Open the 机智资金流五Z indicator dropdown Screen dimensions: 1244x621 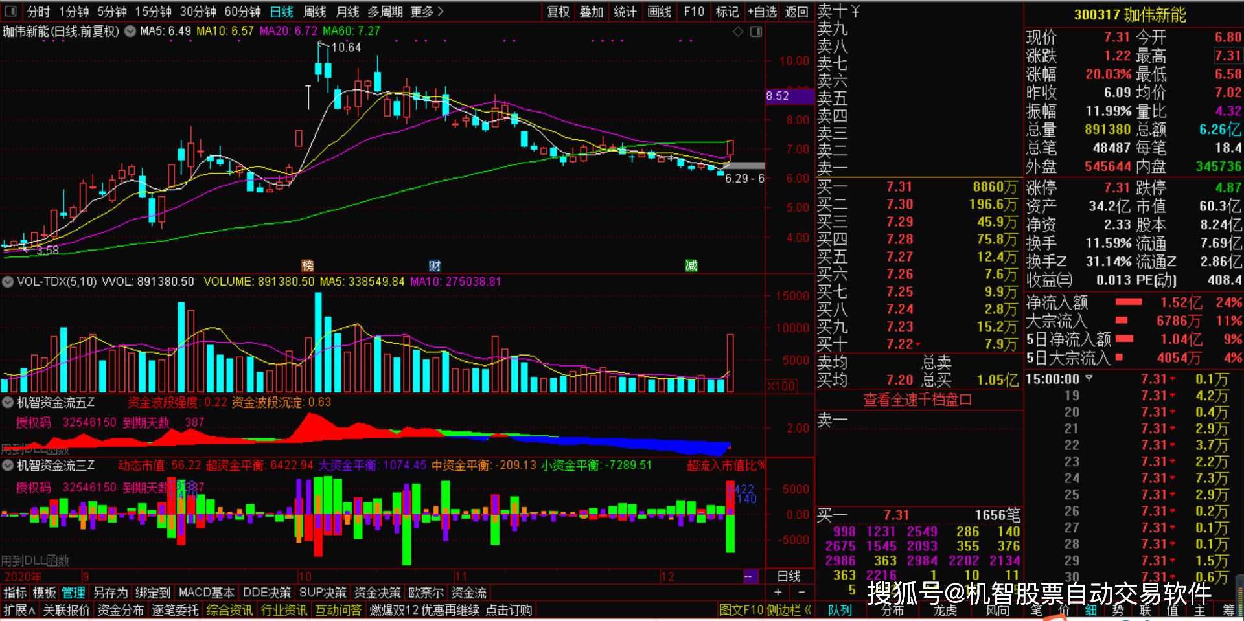[8, 402]
